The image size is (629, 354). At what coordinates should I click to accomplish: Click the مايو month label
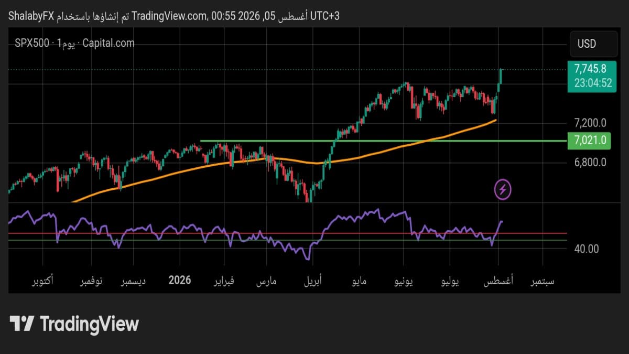point(359,282)
